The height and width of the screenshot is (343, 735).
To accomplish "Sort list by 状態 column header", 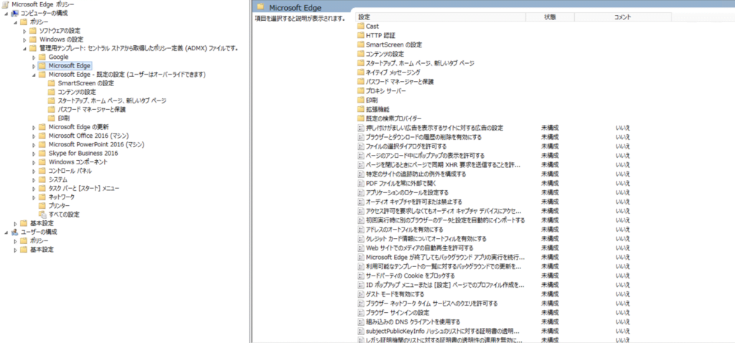I will point(550,17).
